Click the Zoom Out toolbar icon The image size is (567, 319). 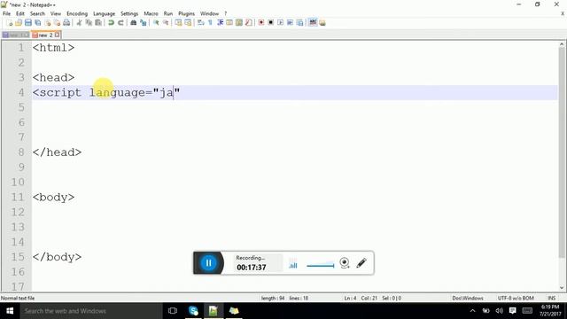pyautogui.click(x=166, y=22)
